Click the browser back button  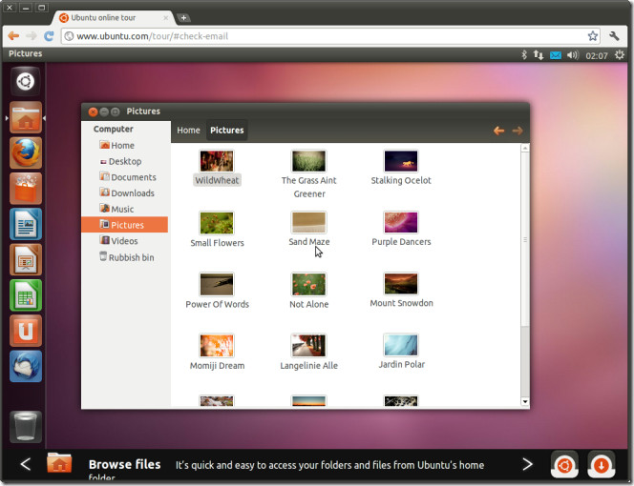coord(13,36)
